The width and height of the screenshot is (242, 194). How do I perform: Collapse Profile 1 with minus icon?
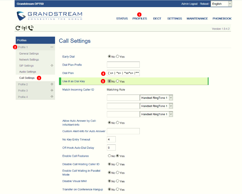click(x=52, y=47)
